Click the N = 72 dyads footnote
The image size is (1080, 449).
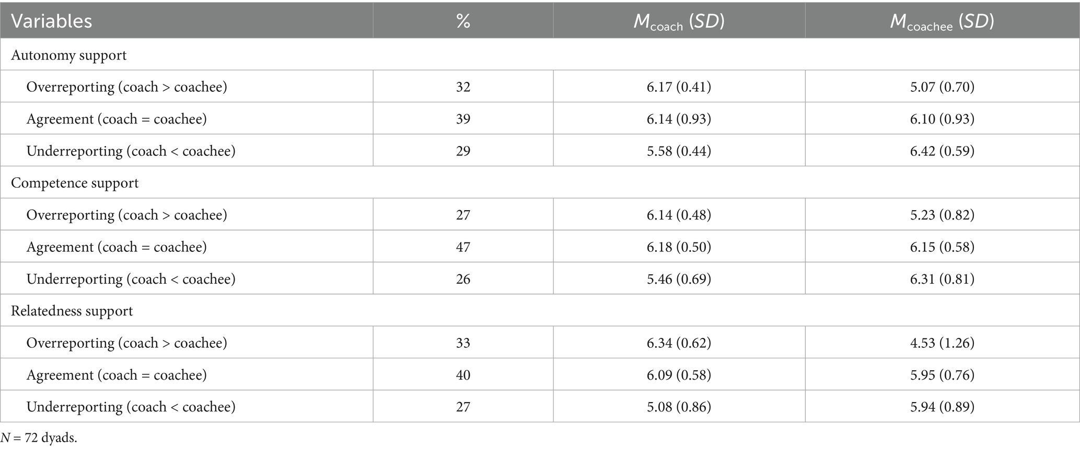pos(39,438)
